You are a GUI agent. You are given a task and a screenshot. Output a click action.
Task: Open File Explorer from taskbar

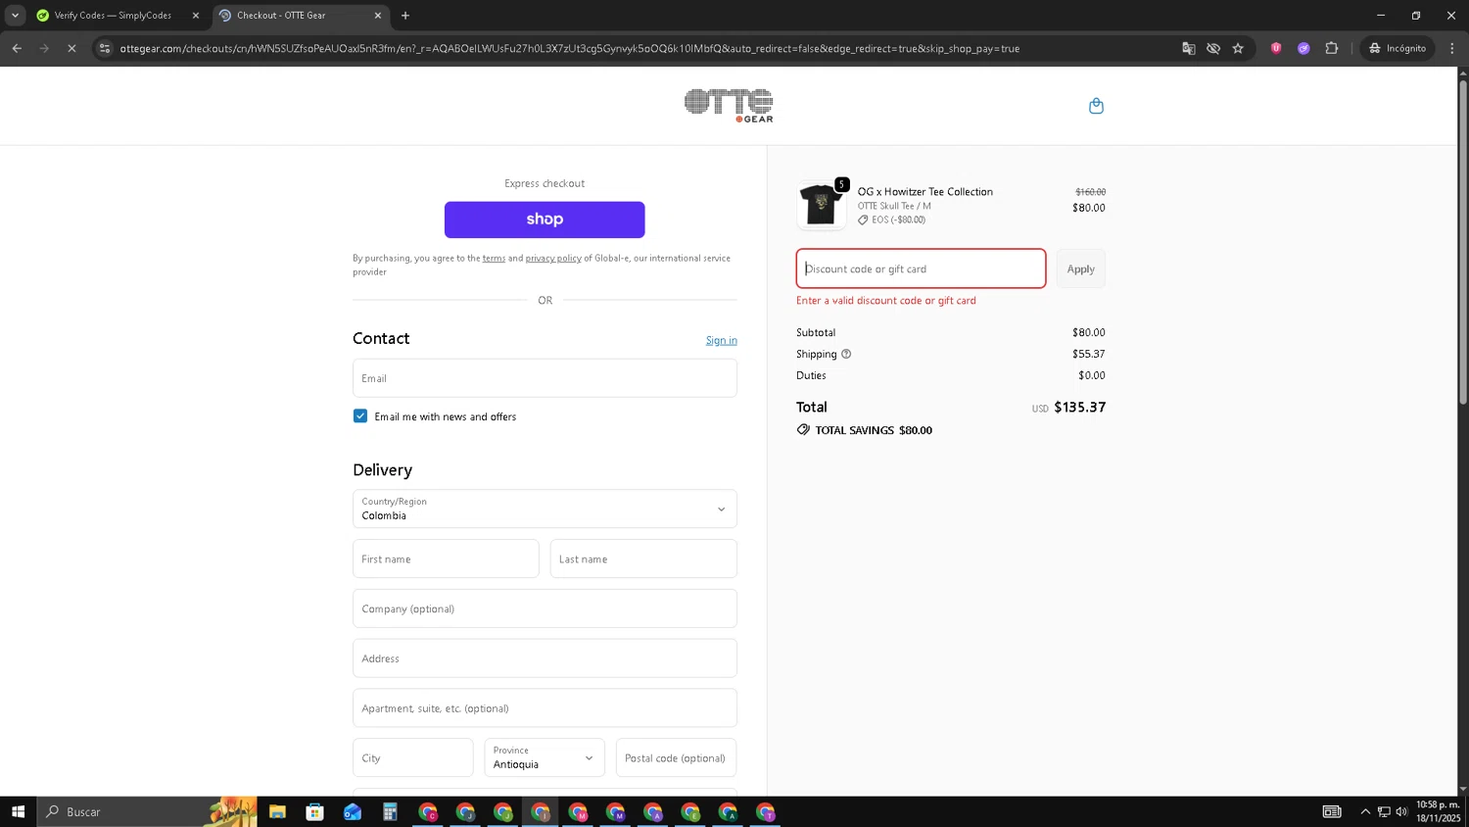tap(277, 811)
